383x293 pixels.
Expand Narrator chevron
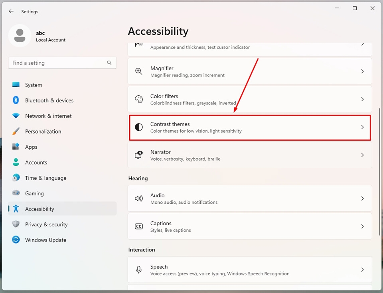(x=363, y=155)
